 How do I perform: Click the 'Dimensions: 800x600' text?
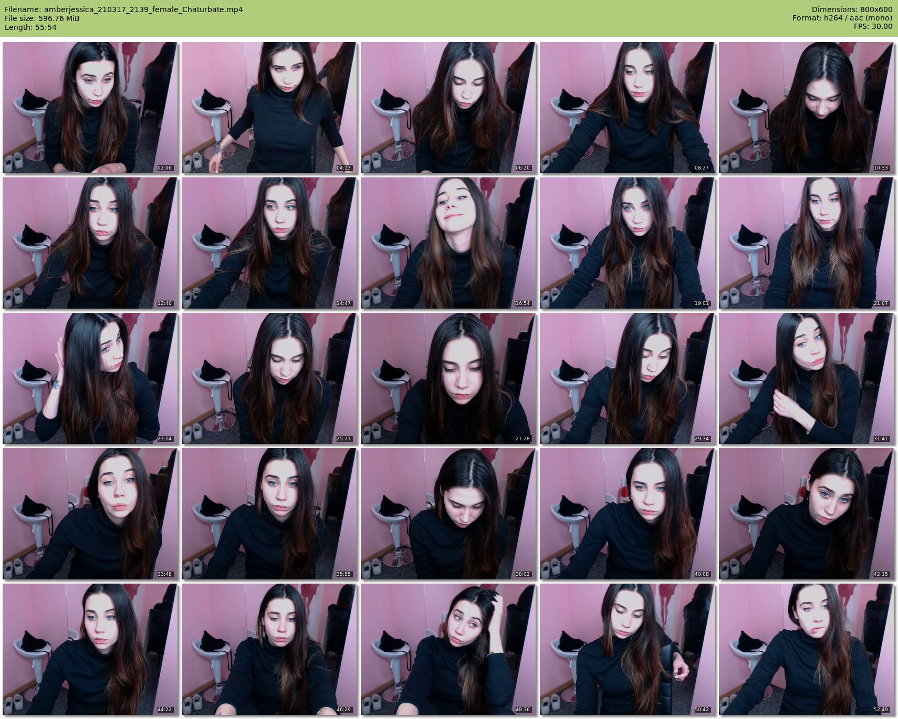(852, 9)
